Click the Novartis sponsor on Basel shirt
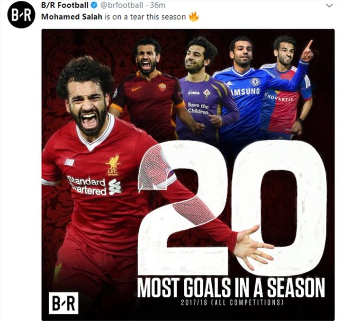341x321 pixels. (x=278, y=98)
